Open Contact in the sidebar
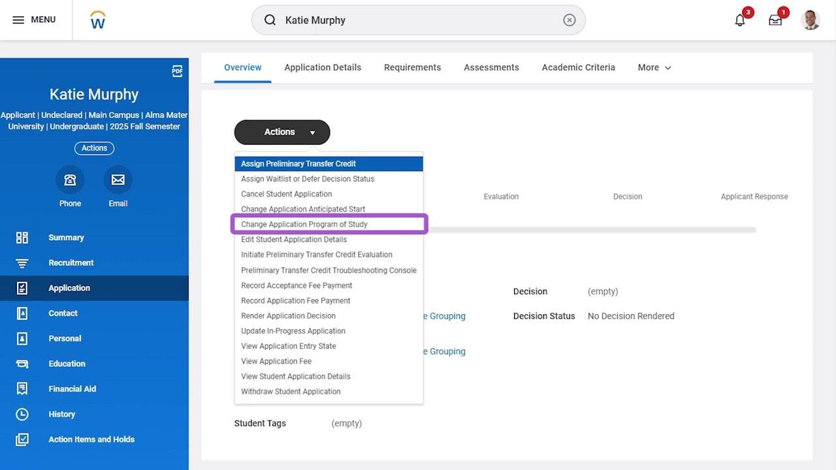 point(94,313)
